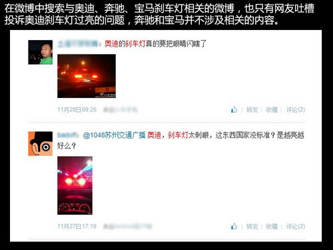
Task: Click 收藏 on the first post
Action: coord(272,109)
